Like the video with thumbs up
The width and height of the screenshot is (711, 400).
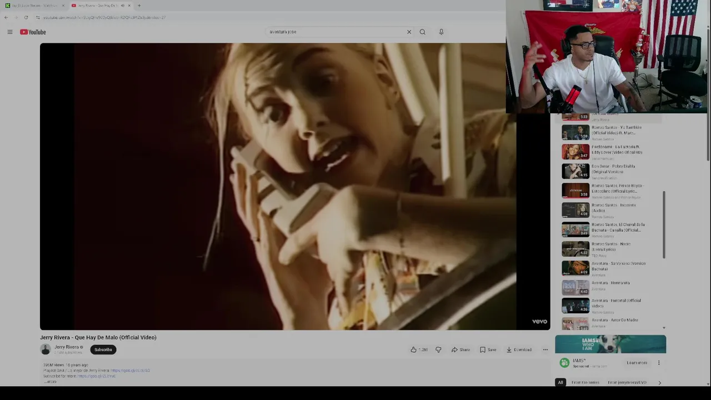tap(419, 349)
